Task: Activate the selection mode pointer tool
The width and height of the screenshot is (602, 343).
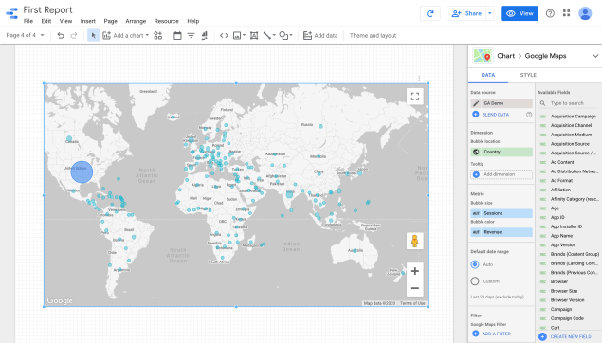Action: point(93,36)
